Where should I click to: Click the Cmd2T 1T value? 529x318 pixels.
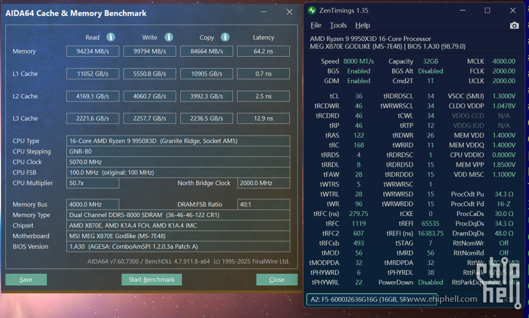(x=431, y=81)
